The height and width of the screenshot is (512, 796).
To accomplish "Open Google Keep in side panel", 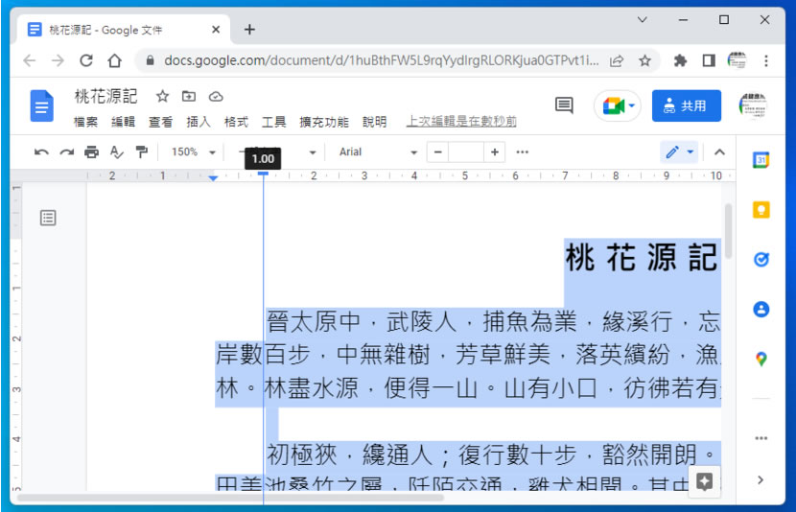I will pyautogui.click(x=761, y=210).
